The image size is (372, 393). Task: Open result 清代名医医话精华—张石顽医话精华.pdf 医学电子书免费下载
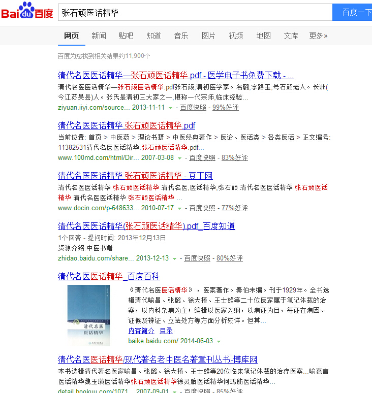pyautogui.click(x=176, y=75)
